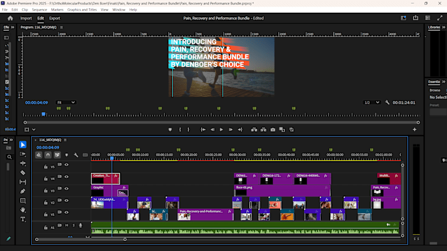Open the Clip menu

coord(25,9)
